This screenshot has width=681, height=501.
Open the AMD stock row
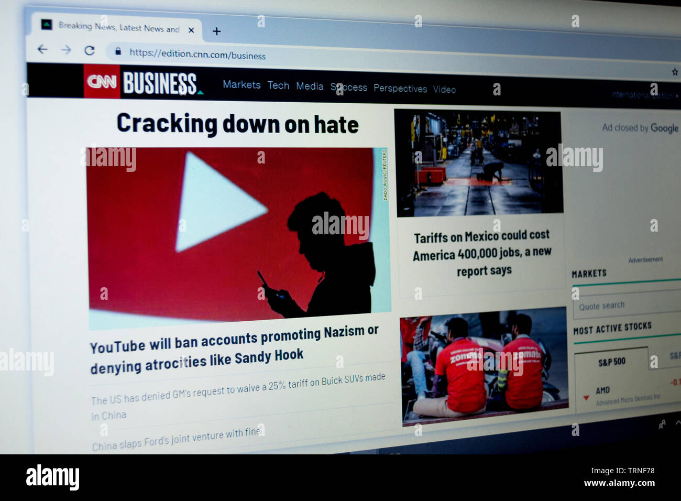[629, 395]
